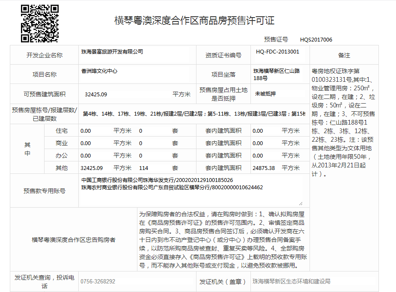The height and width of the screenshot is (292, 396).
Task: Click the 住宅 row label
Action: 62,131
